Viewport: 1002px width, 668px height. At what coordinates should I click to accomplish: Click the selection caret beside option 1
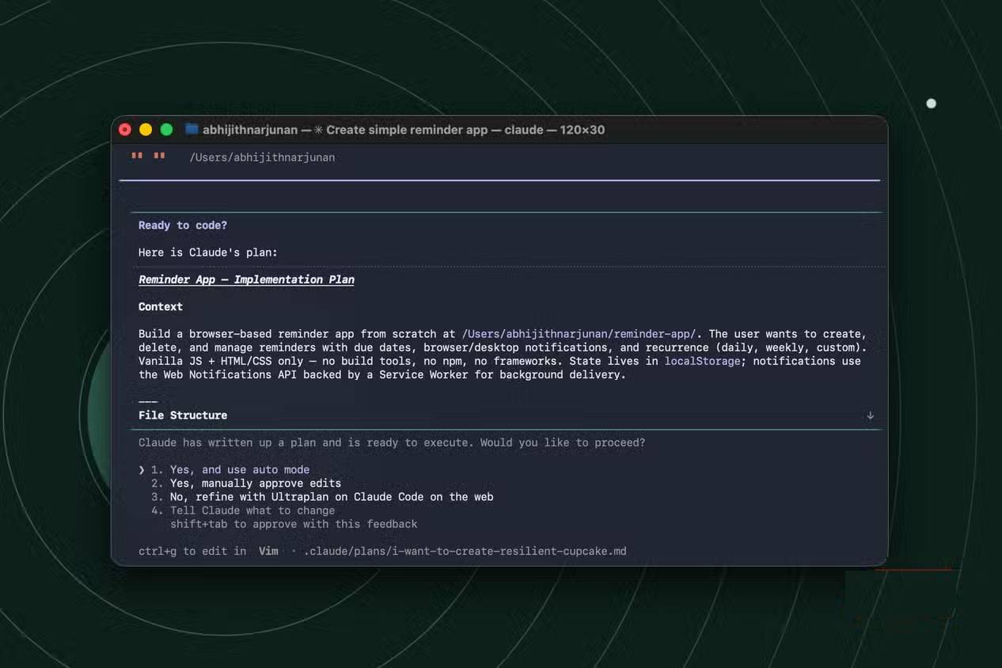click(x=142, y=469)
